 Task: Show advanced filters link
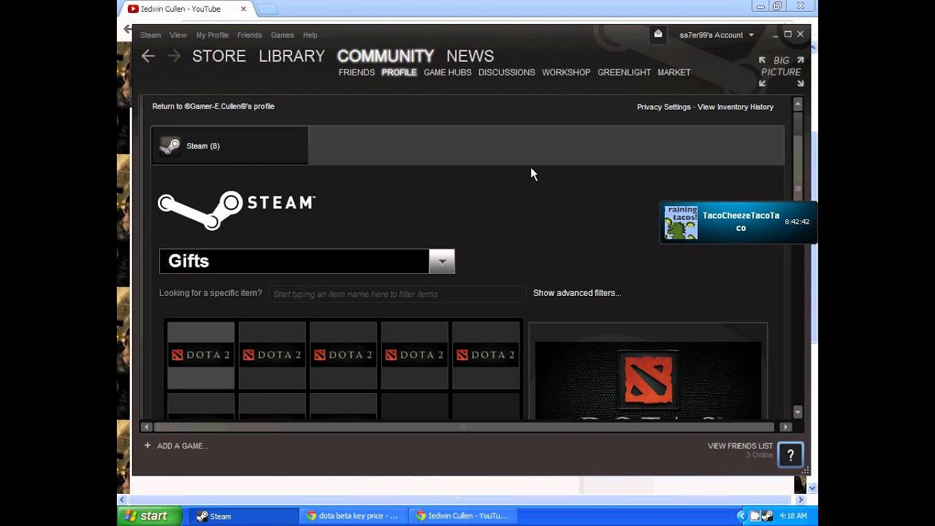(x=577, y=293)
